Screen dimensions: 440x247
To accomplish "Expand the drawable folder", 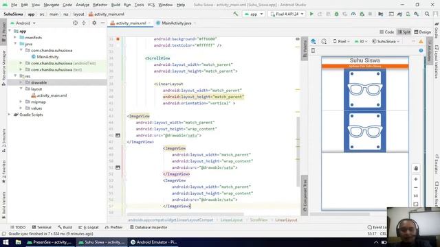I will (x=21, y=82).
